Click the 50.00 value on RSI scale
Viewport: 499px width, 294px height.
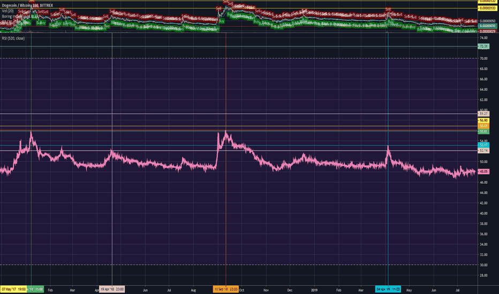483,161
